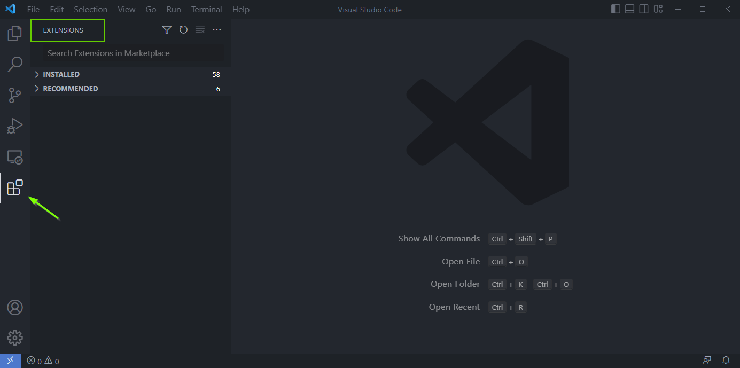This screenshot has height=368, width=740.
Task: Open the Terminal menu
Action: point(207,10)
